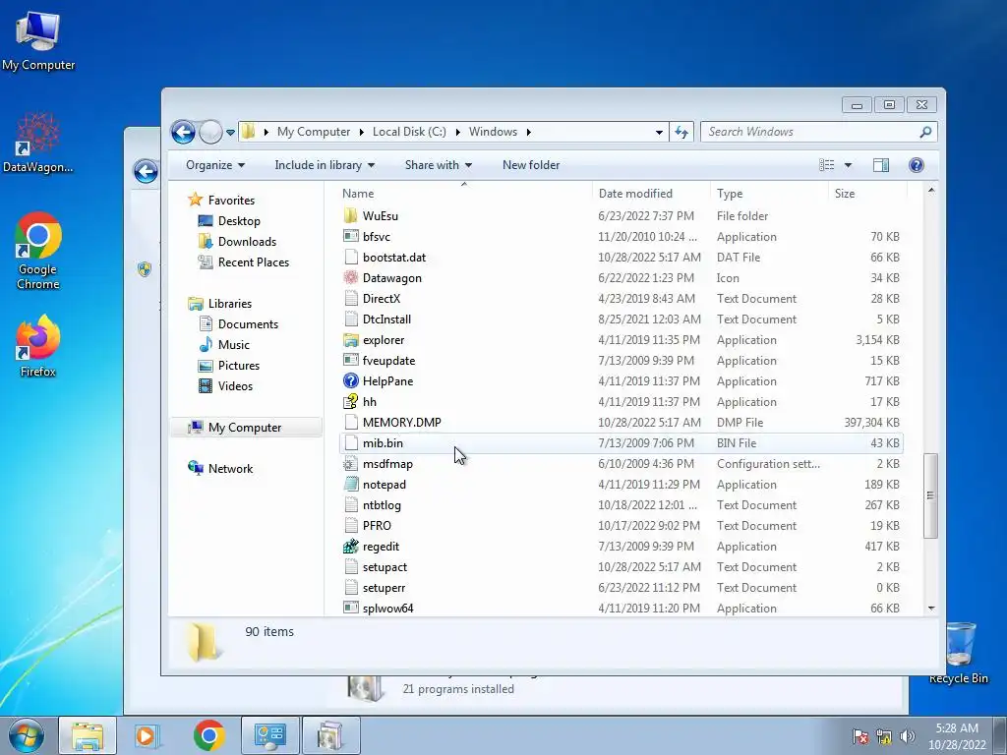This screenshot has width=1007, height=755.
Task: Select the ntbtlog text document
Action: click(382, 505)
